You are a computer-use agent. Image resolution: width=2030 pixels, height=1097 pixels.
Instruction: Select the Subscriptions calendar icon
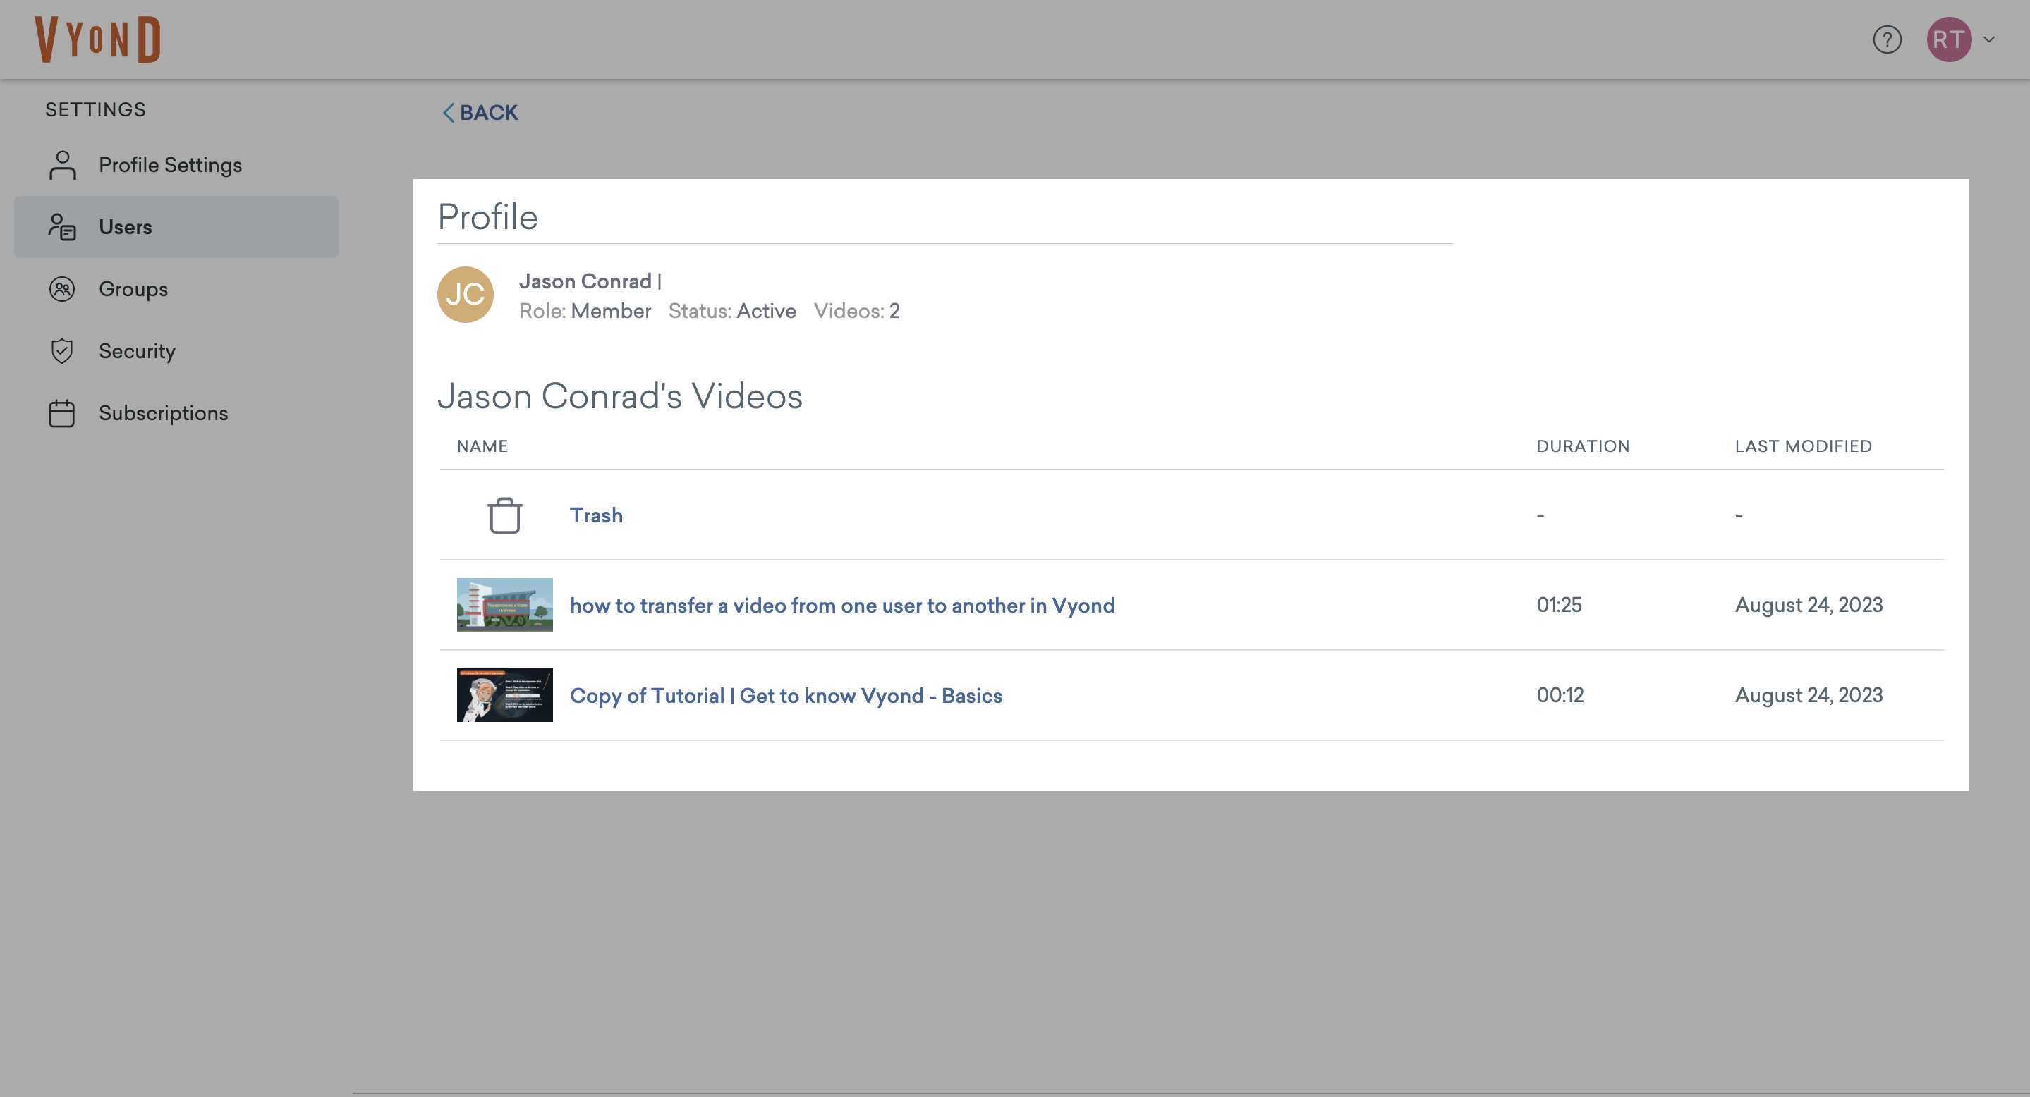tap(62, 412)
